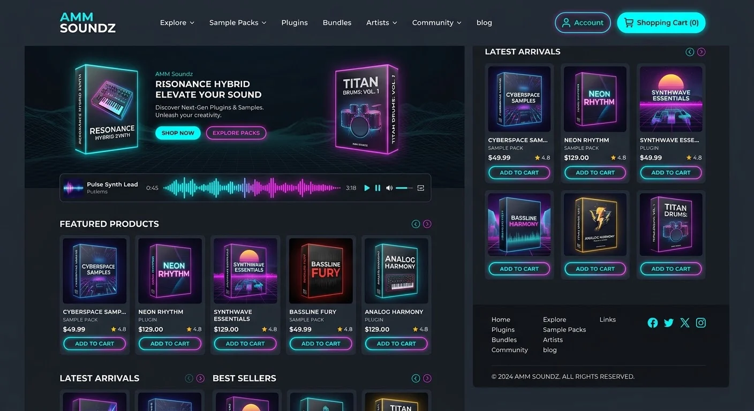Click the SHOP NOW button

point(178,133)
